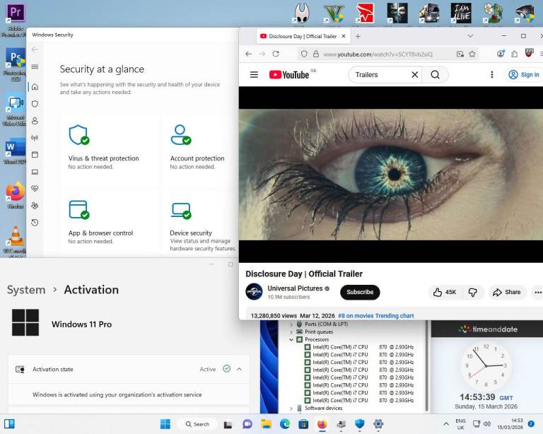The height and width of the screenshot is (434, 543).
Task: Open the #8 on movies Trending chart link
Action: tap(375, 316)
